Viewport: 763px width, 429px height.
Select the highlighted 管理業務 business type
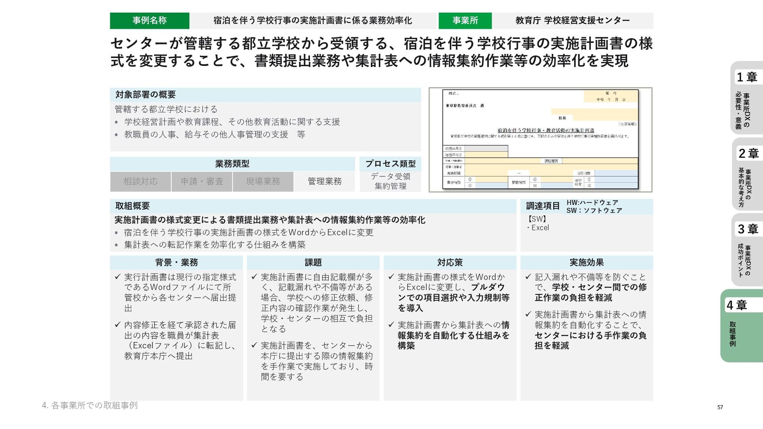pyautogui.click(x=324, y=182)
